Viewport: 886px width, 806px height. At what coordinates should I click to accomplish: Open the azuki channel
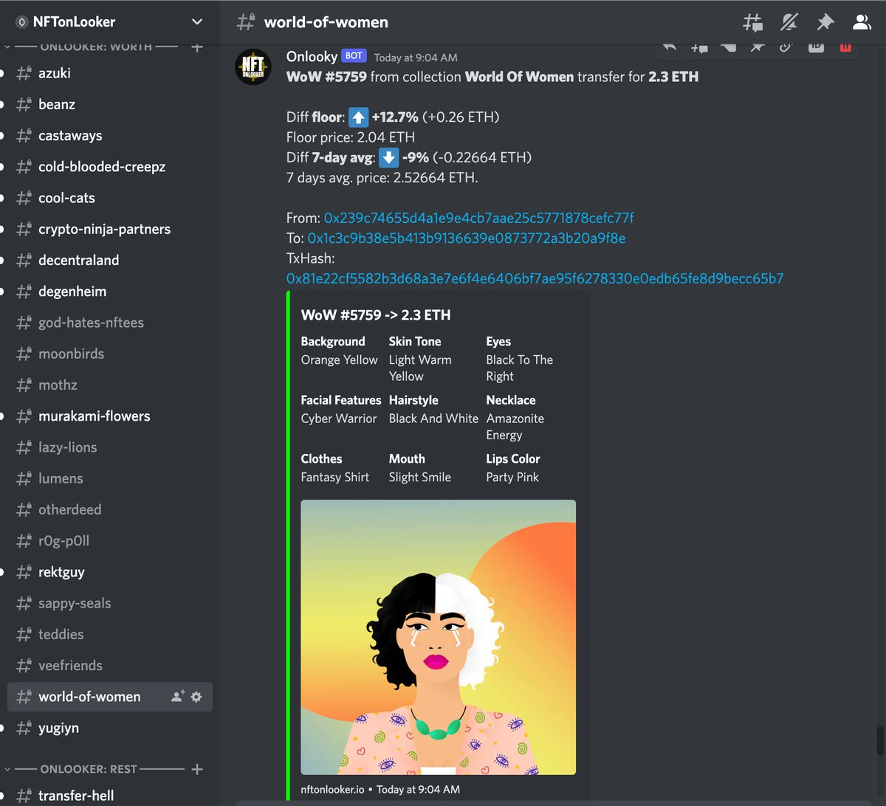110,73
